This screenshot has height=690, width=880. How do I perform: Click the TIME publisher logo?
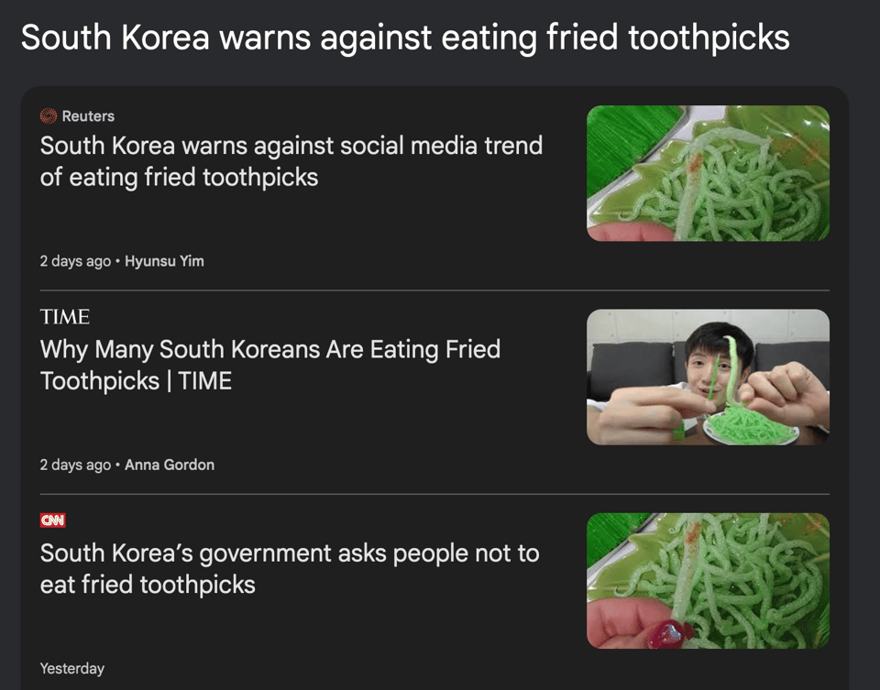[x=64, y=317]
